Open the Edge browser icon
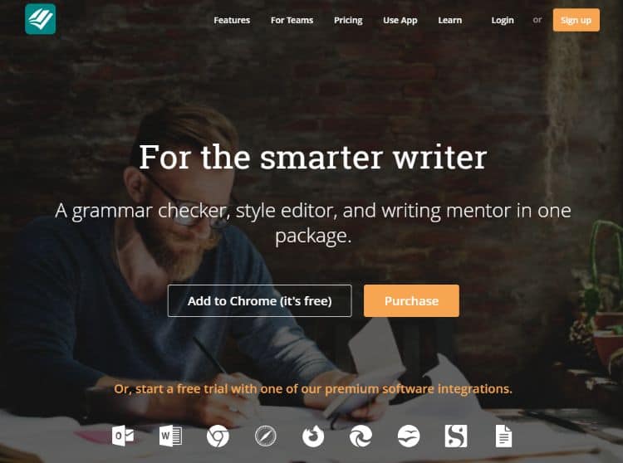 (361, 436)
